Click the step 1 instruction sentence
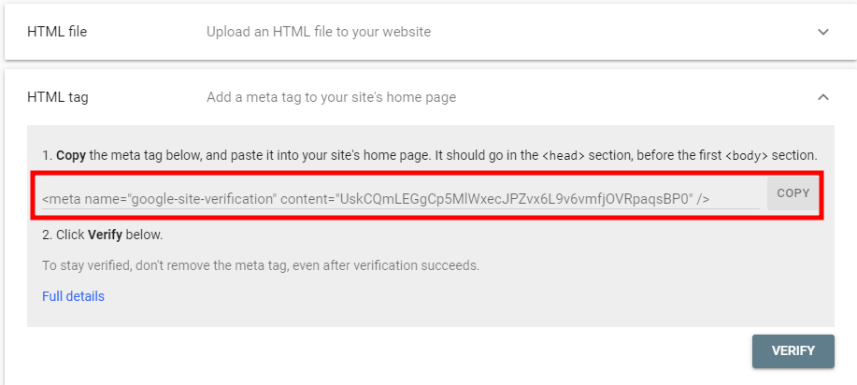857x385 pixels. [430, 155]
